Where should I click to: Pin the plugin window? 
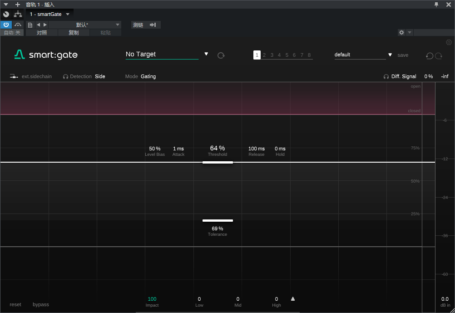[436, 5]
